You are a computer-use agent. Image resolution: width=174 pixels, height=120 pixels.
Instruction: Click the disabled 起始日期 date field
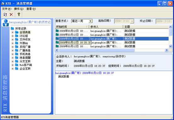[124, 21]
